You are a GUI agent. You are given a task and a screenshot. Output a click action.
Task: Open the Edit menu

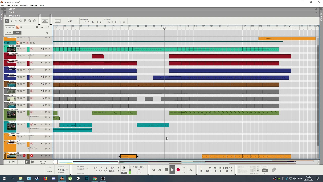point(8,5)
